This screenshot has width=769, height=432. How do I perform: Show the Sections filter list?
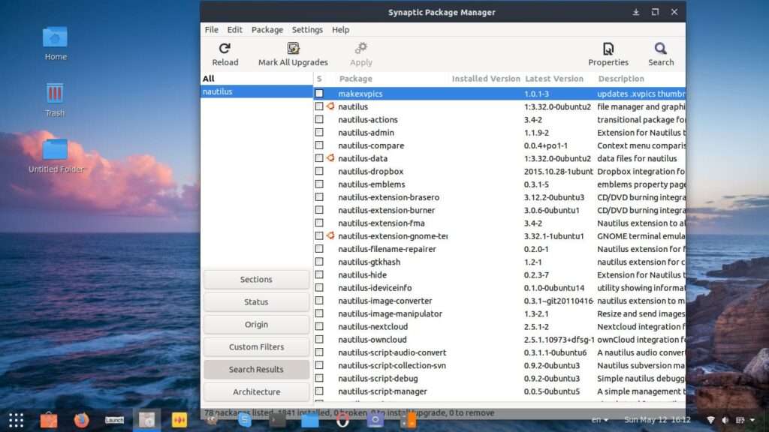257,279
